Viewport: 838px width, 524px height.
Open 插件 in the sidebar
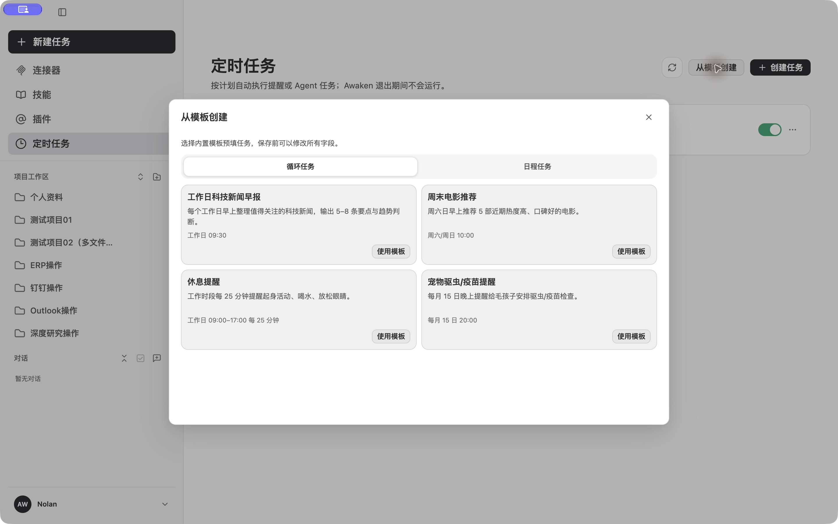tap(92, 119)
